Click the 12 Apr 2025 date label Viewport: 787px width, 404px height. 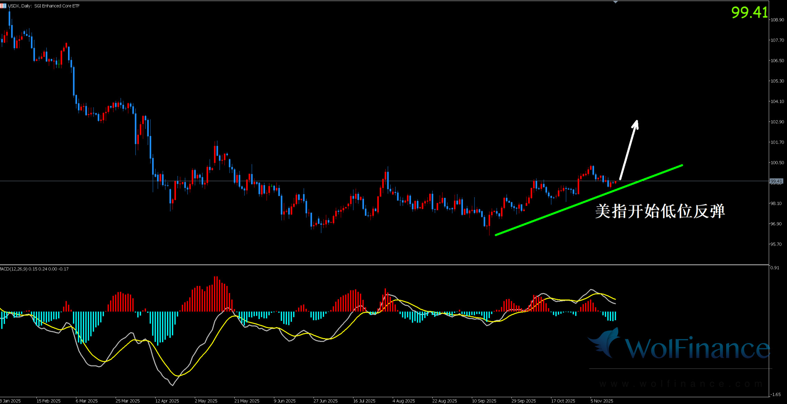point(167,401)
